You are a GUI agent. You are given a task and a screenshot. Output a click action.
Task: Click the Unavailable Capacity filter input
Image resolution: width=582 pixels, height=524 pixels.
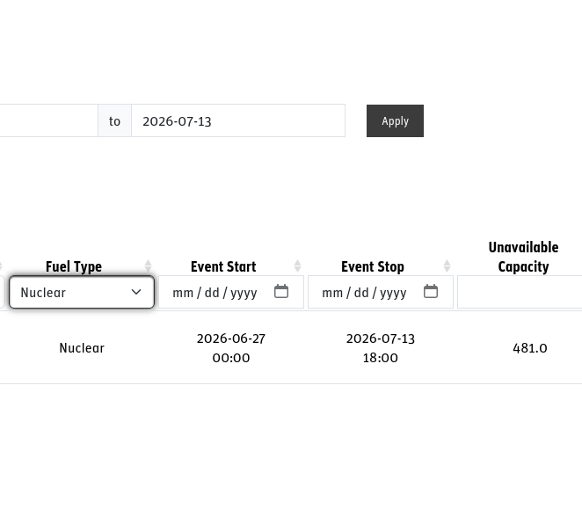pos(520,292)
